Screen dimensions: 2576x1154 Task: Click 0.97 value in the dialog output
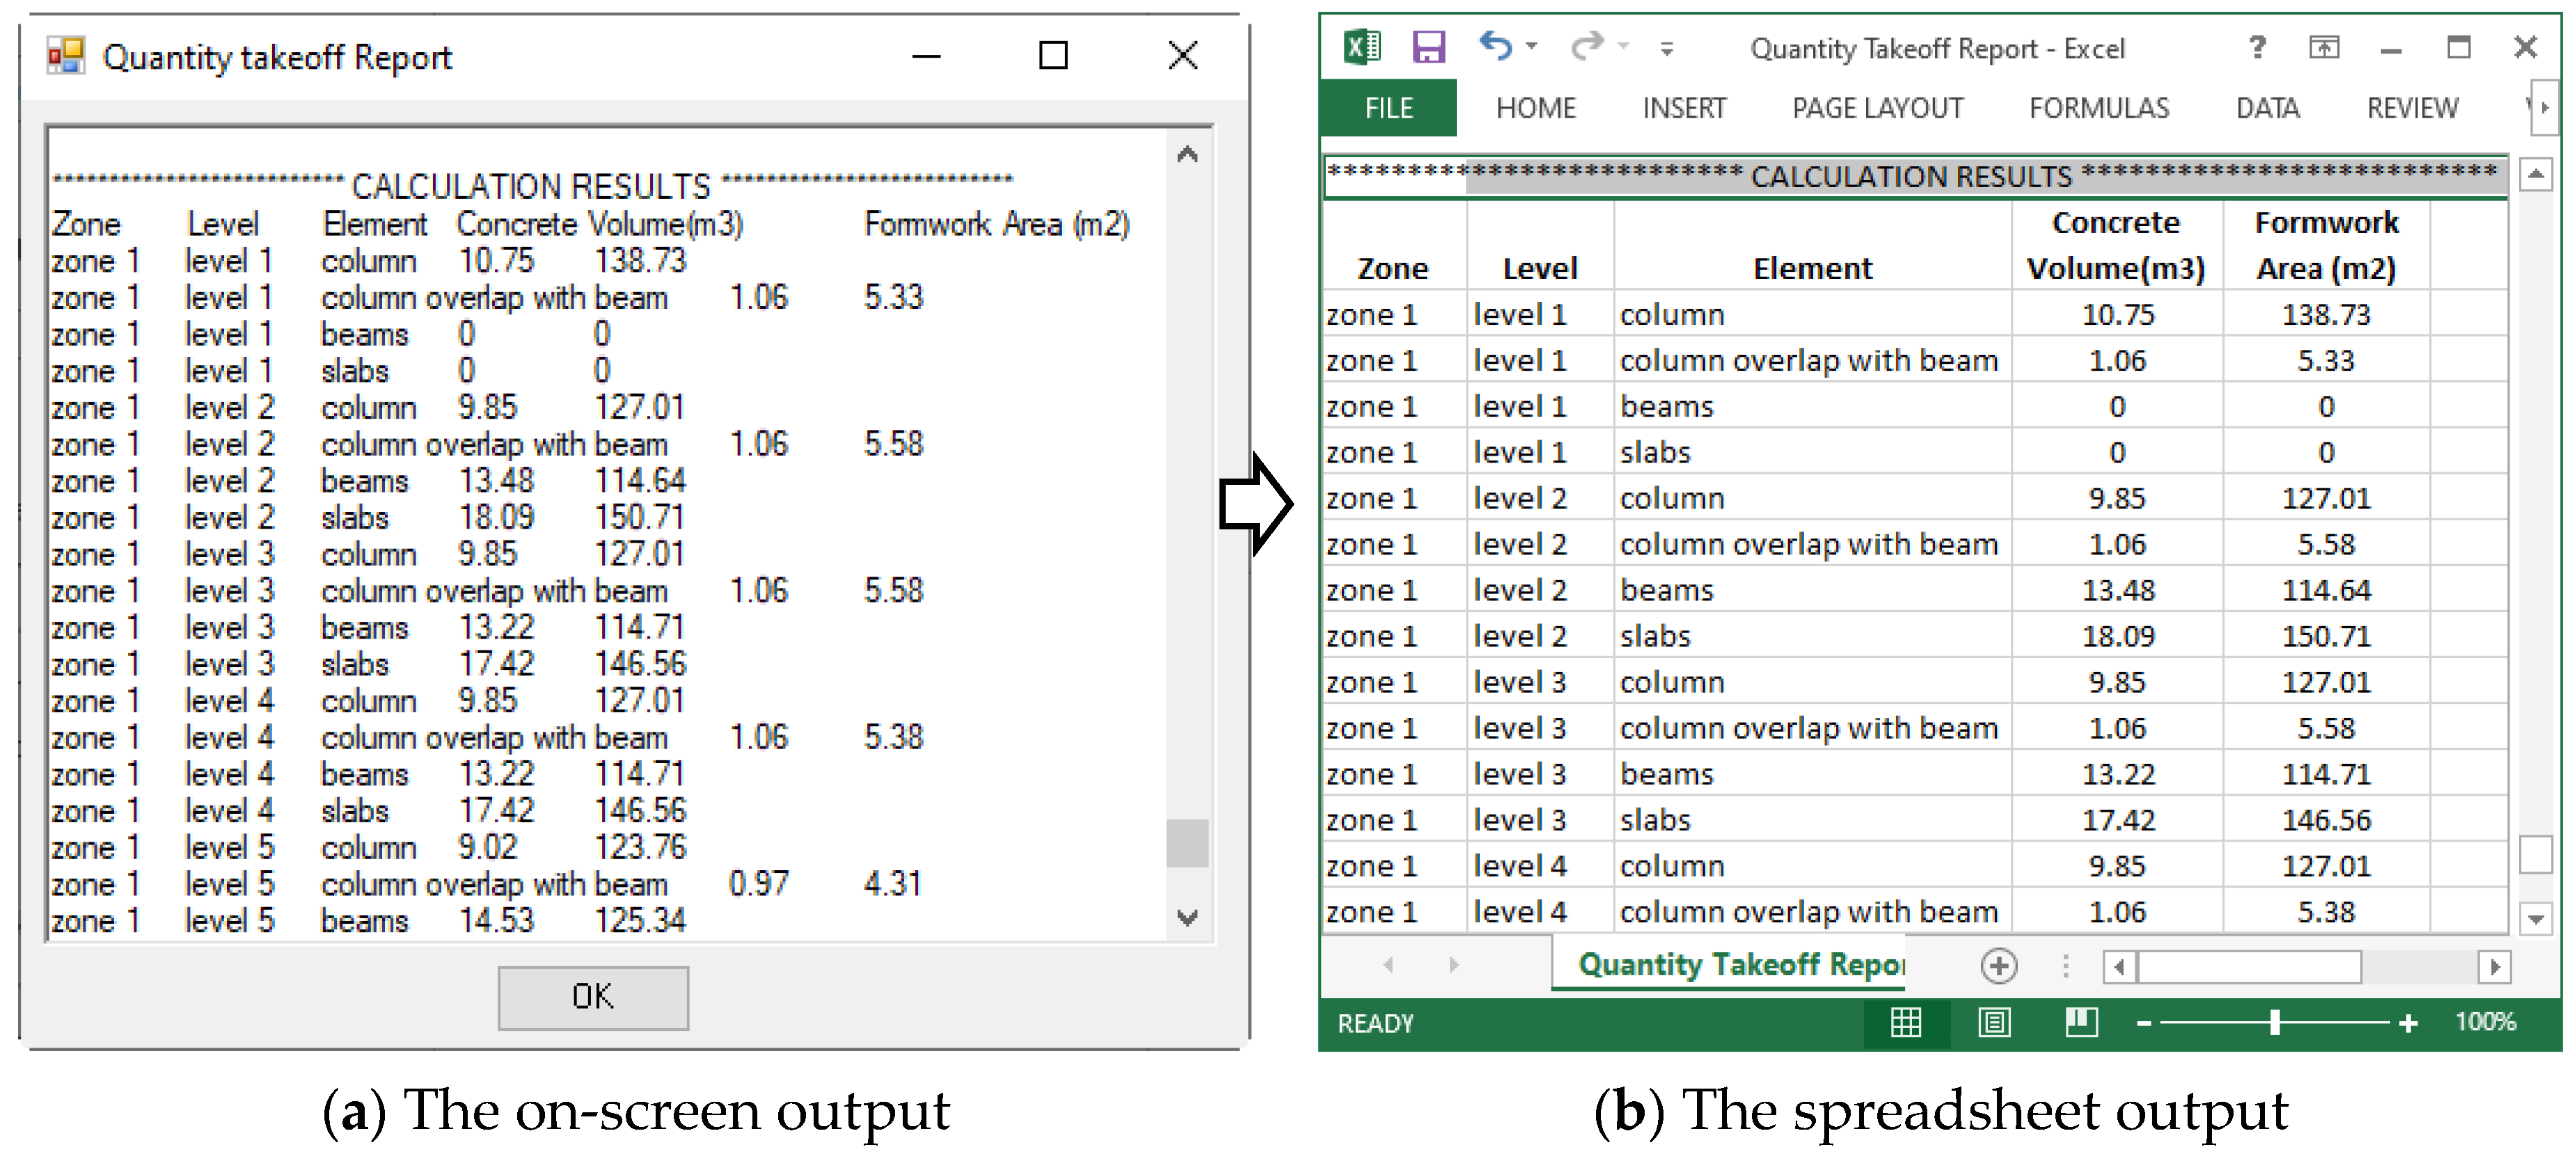pyautogui.click(x=758, y=883)
